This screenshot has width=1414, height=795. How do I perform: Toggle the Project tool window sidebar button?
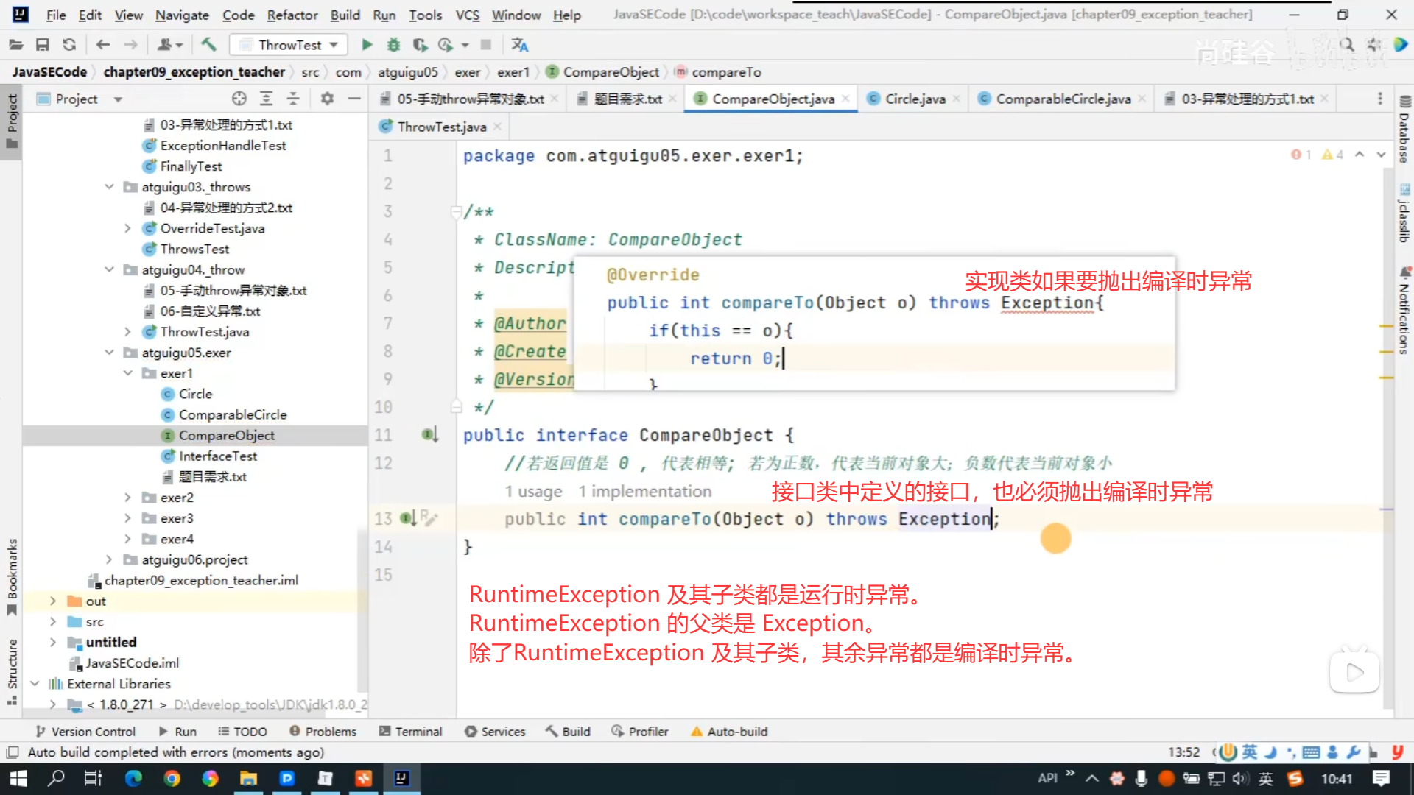[x=12, y=121]
